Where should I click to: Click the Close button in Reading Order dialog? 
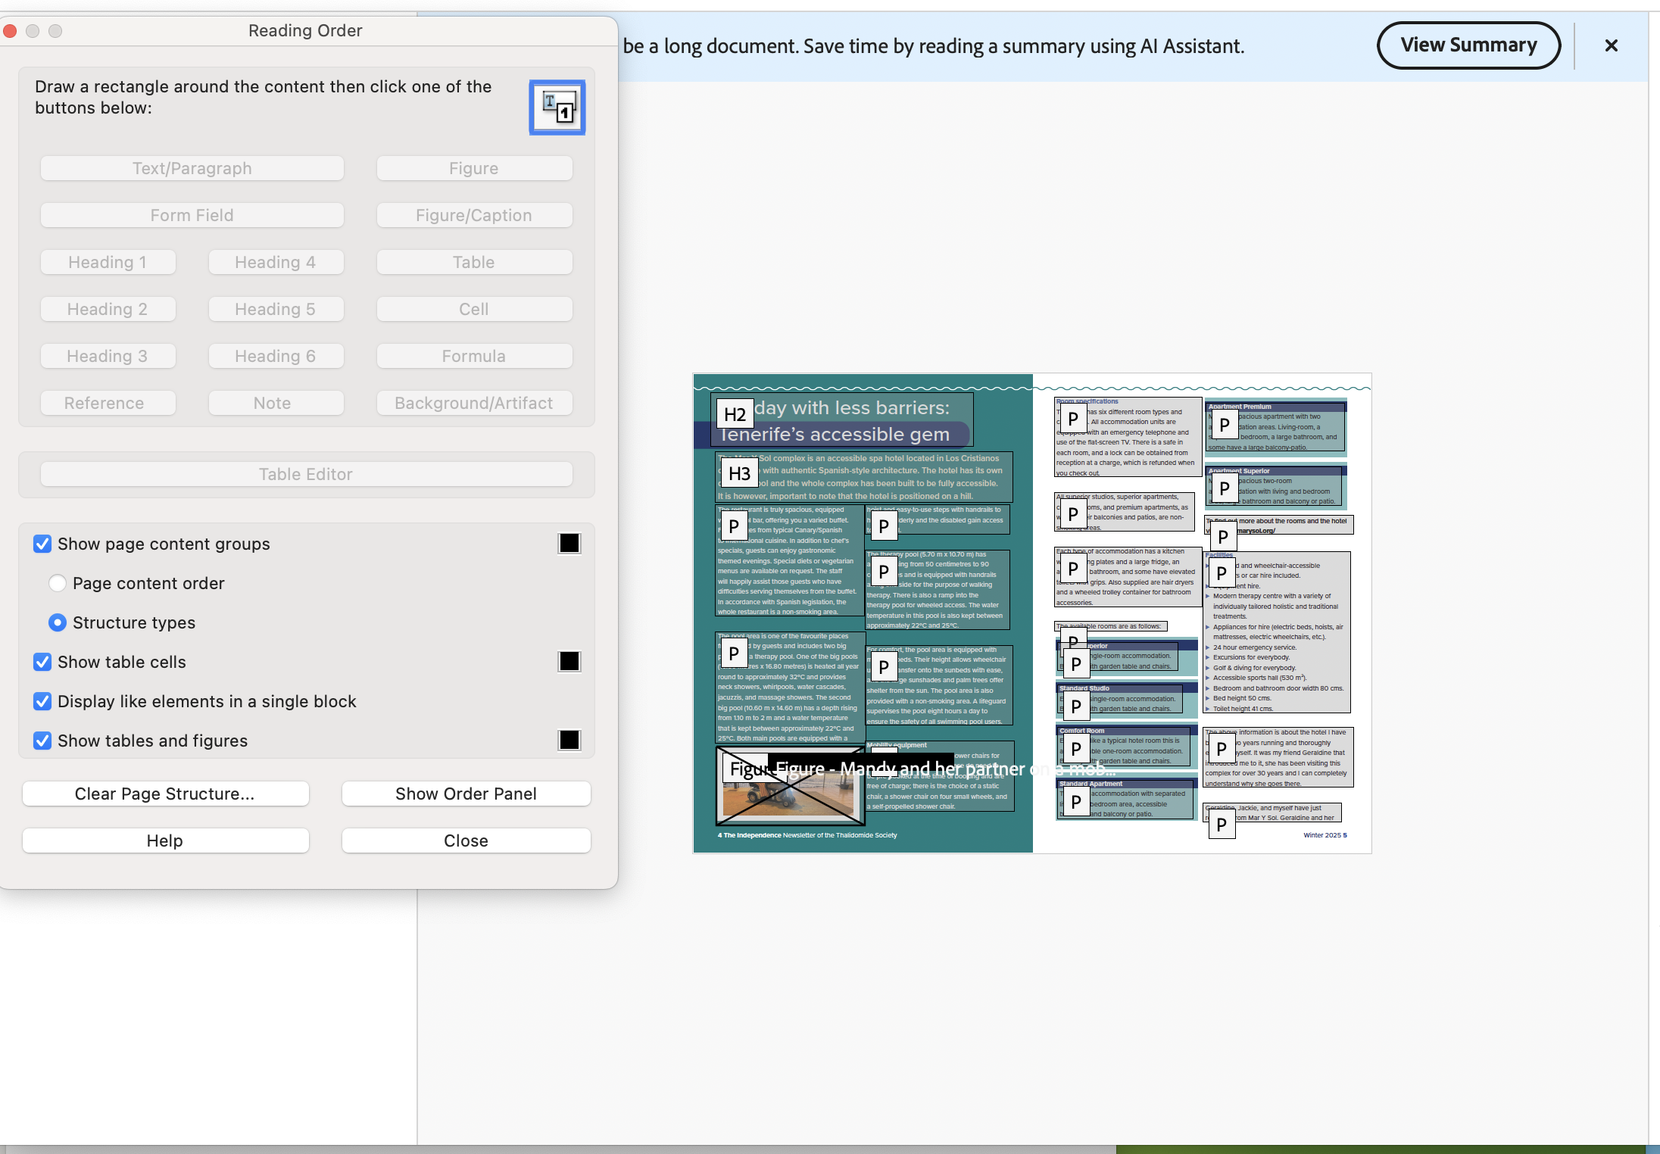tap(466, 841)
